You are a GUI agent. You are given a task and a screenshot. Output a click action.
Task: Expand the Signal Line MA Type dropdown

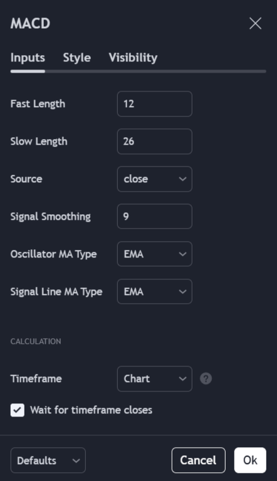pos(155,291)
